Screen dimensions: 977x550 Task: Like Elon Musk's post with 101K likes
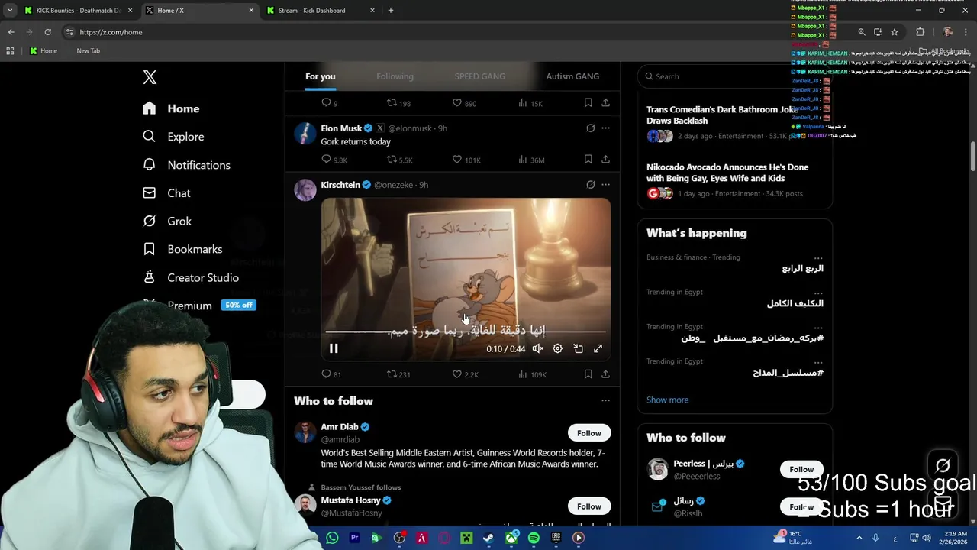coord(466,160)
